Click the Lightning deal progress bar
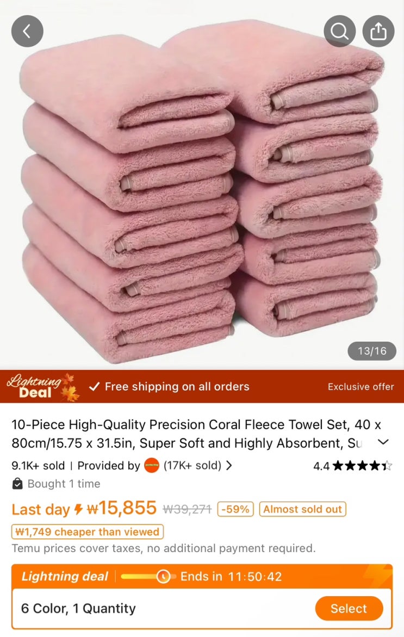Viewport: 404px width, 637px height. point(148,577)
